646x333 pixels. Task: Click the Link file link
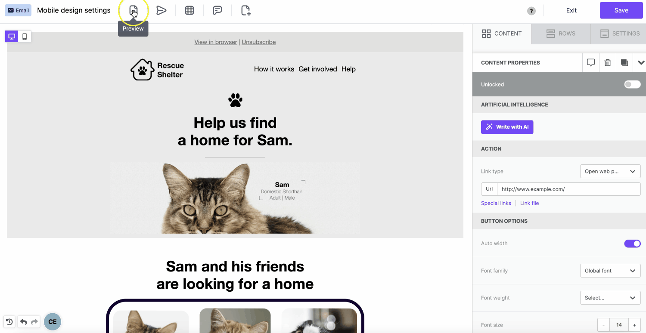tap(529, 203)
